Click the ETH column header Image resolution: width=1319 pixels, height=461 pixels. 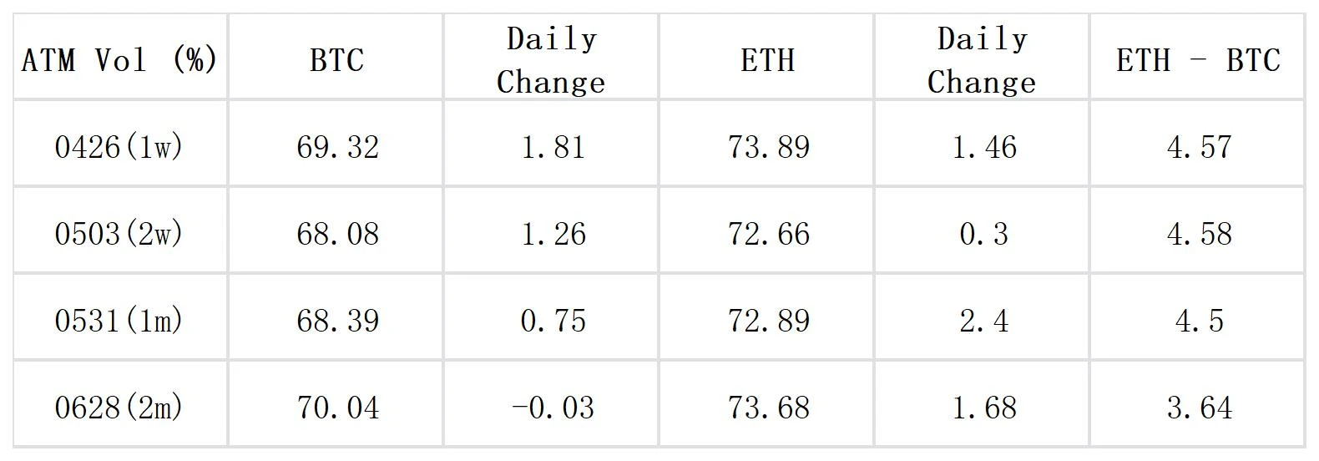pyautogui.click(x=768, y=60)
